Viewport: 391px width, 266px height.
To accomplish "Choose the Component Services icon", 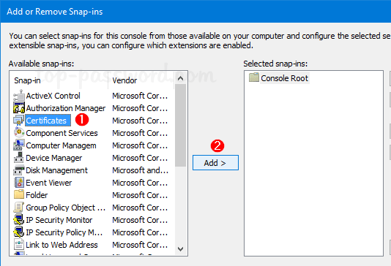I will click(x=19, y=133).
